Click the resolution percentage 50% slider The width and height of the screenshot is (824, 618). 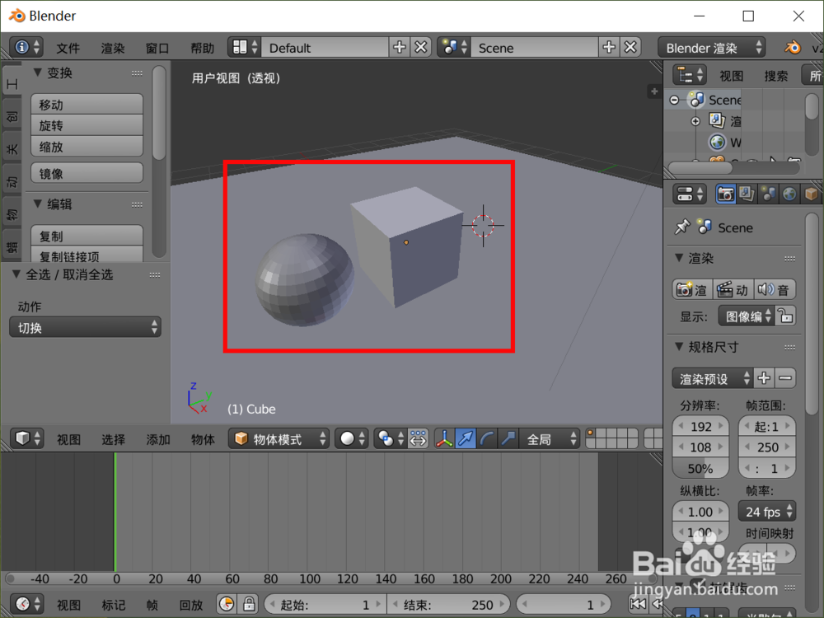pos(700,468)
